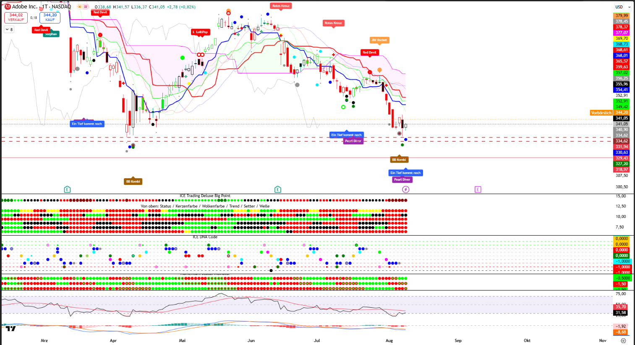Image resolution: width=635 pixels, height=345 pixels.
Task: Click the Adobe Inc. symbol title
Action: pyautogui.click(x=24, y=7)
